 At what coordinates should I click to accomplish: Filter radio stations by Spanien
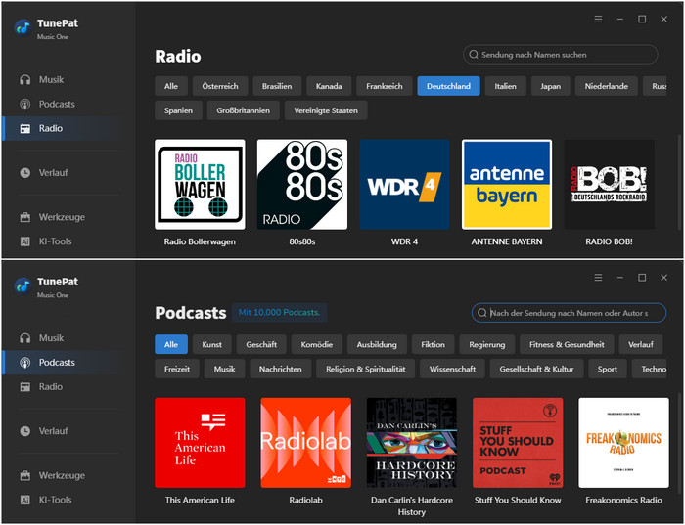178,110
